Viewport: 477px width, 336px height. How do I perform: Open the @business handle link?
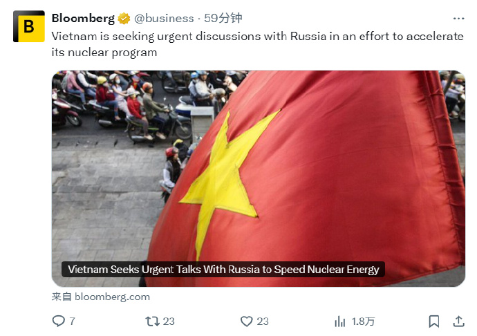(x=164, y=19)
